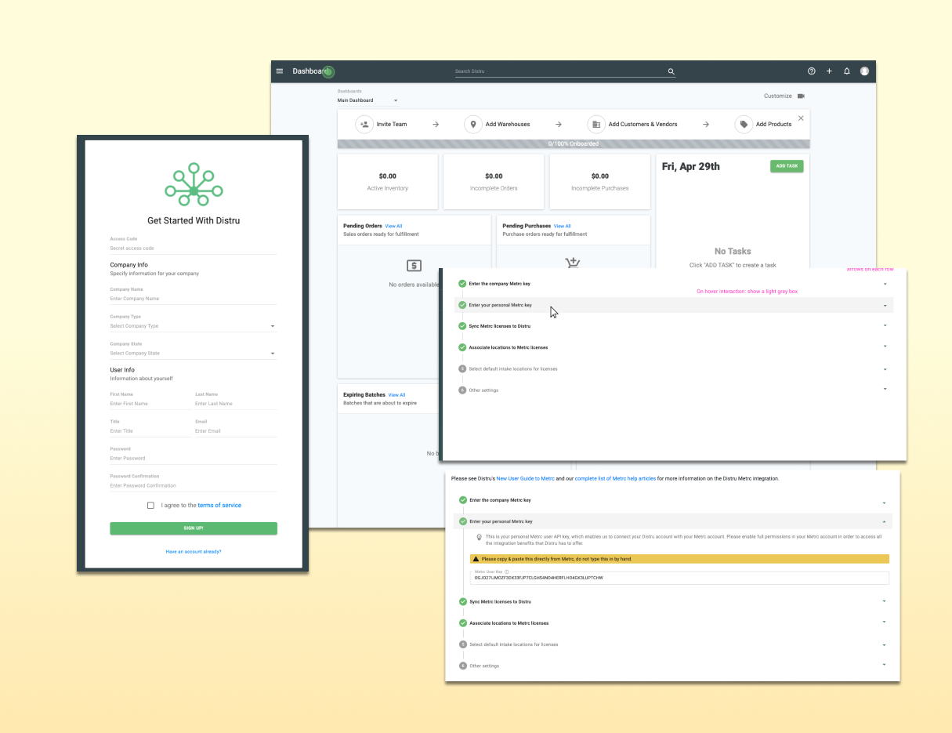Expand 'Associate locations to Metrc licenses' in key-field panel
The width and height of the screenshot is (952, 733).
[884, 622]
